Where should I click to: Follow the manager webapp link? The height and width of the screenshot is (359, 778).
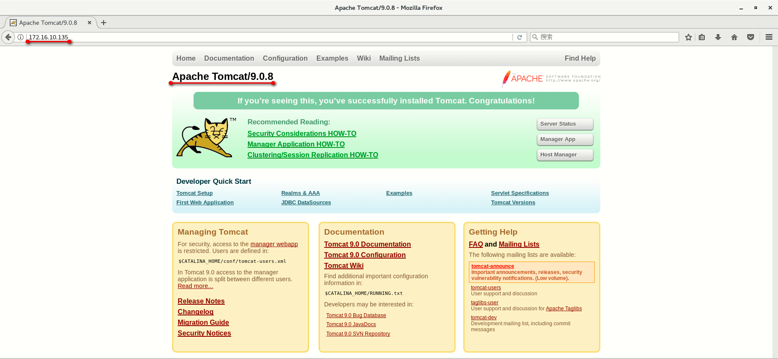(274, 244)
